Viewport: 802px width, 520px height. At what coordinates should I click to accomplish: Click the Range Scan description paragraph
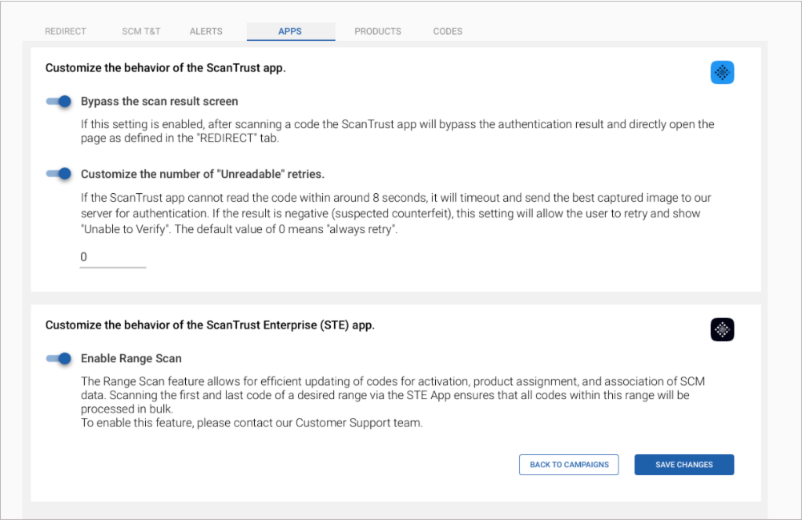click(393, 402)
